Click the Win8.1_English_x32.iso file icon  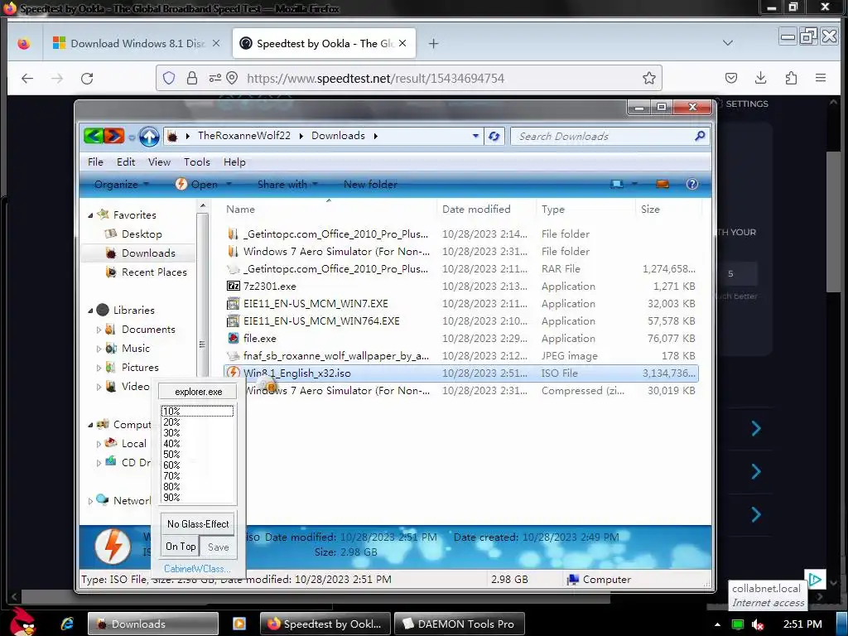tap(233, 373)
